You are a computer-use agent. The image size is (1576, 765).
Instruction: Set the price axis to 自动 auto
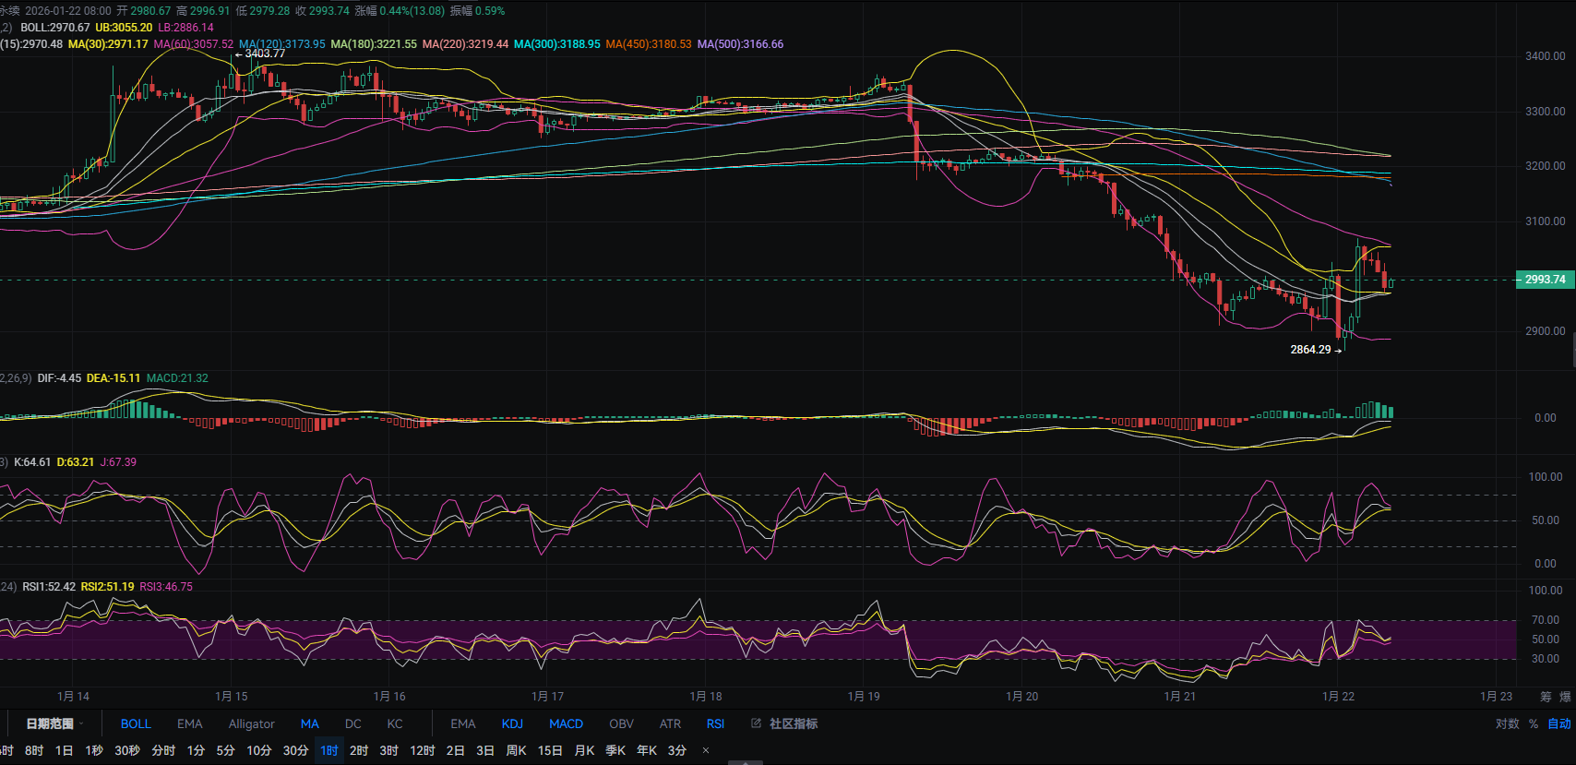pyautogui.click(x=1558, y=723)
